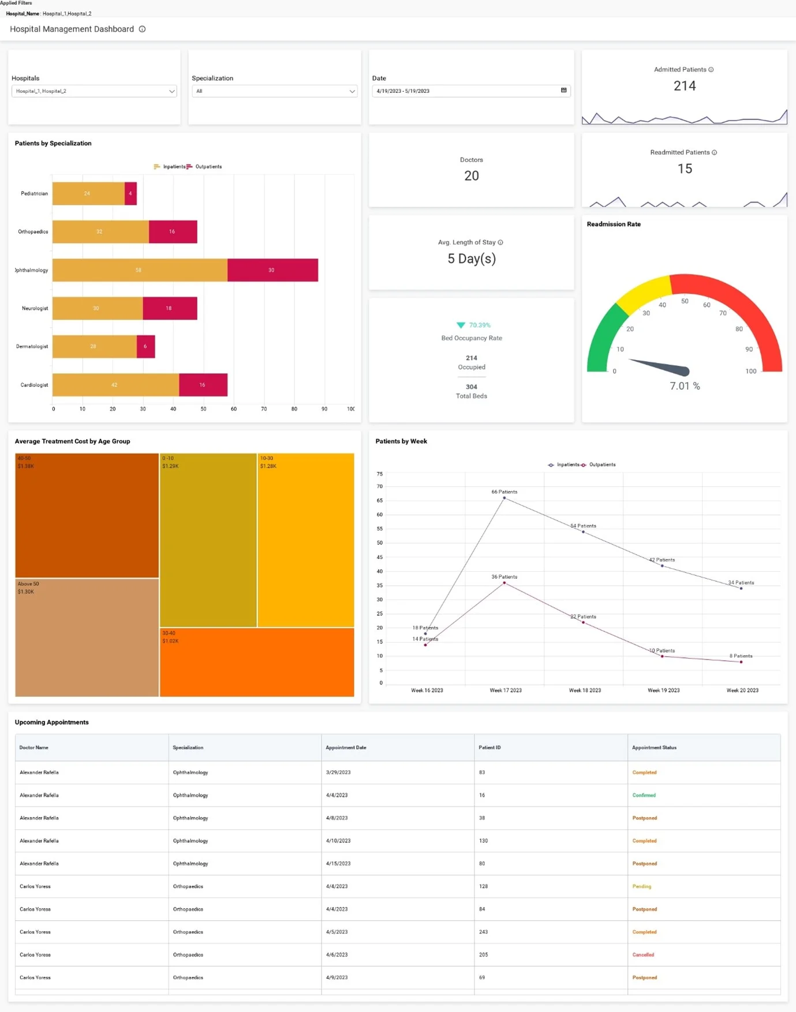Click the Week 18 2023 axis label
This screenshot has height=1012, width=796.
pos(585,691)
